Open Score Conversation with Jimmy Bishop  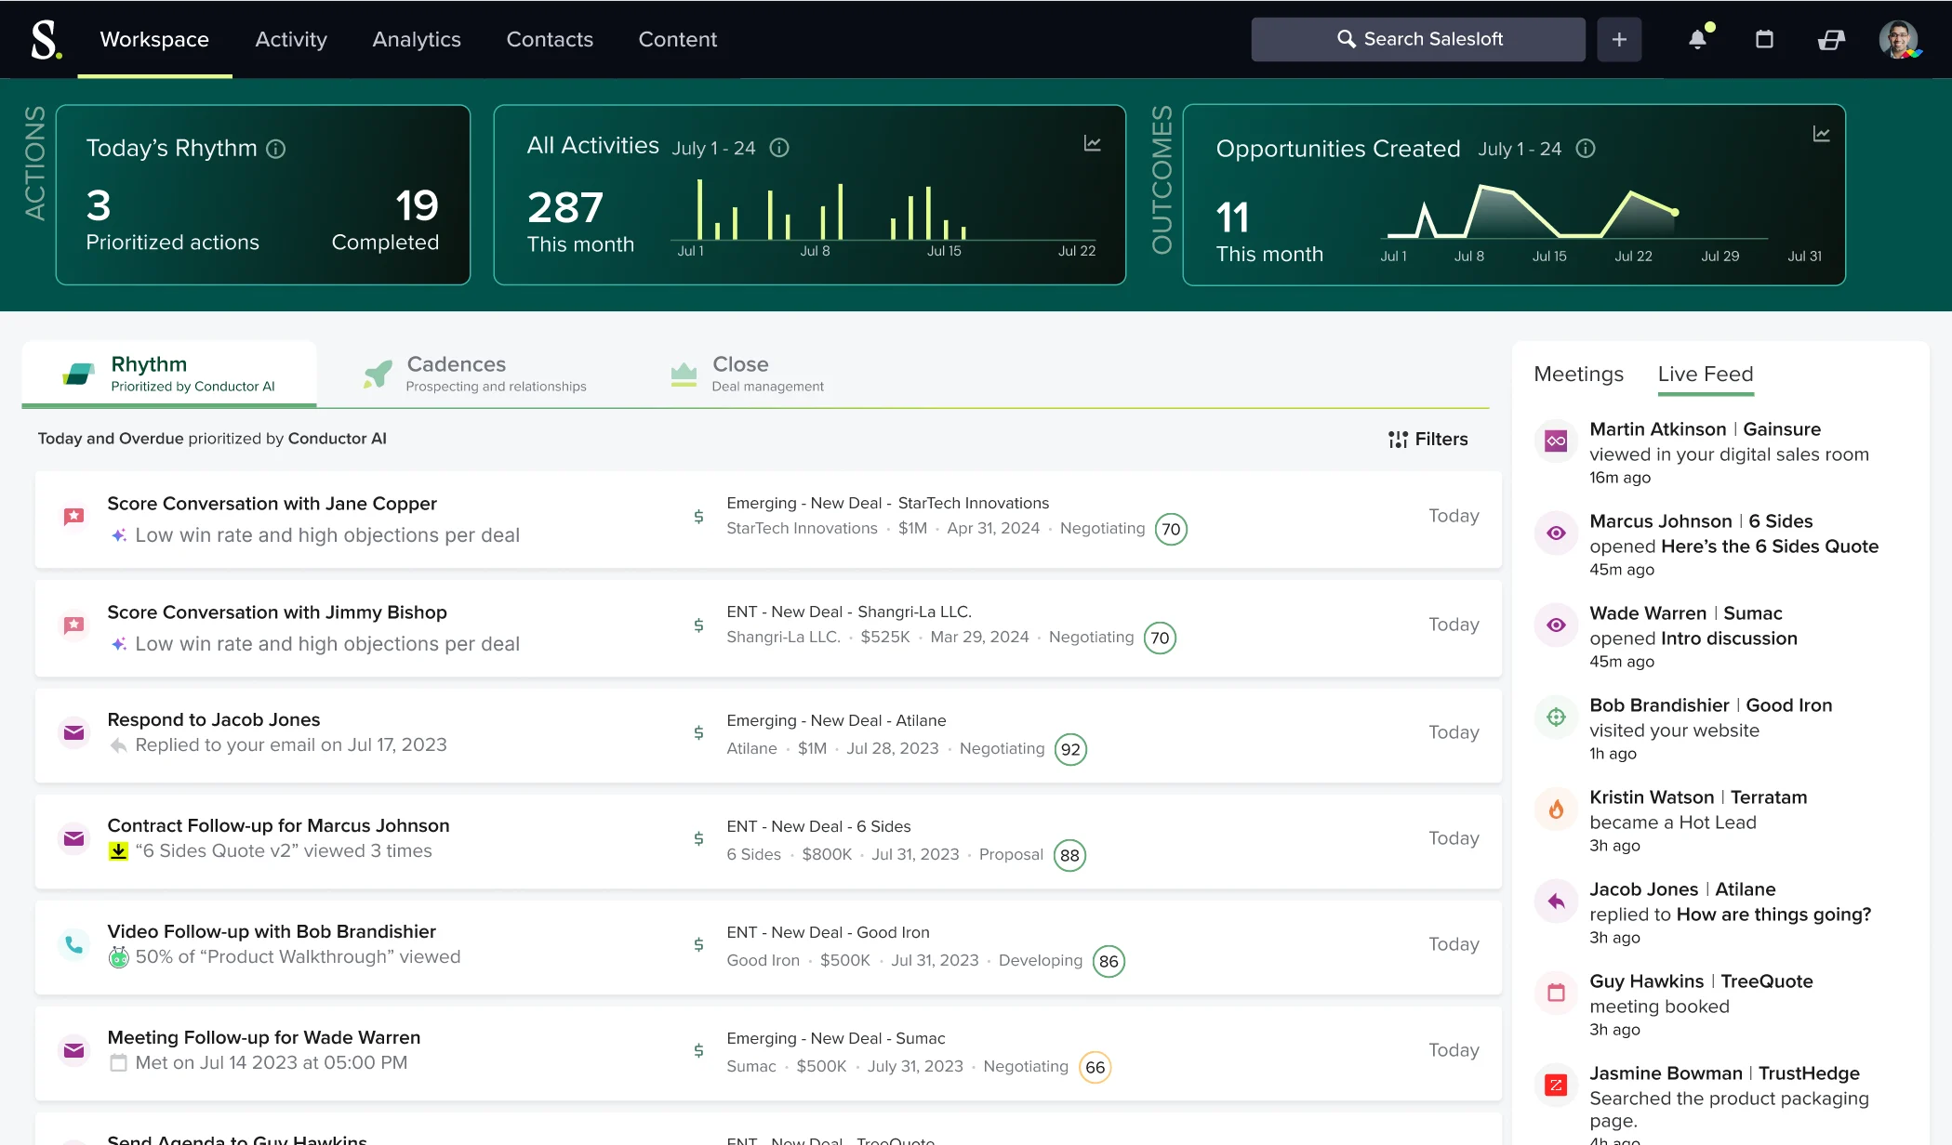[x=277, y=612]
